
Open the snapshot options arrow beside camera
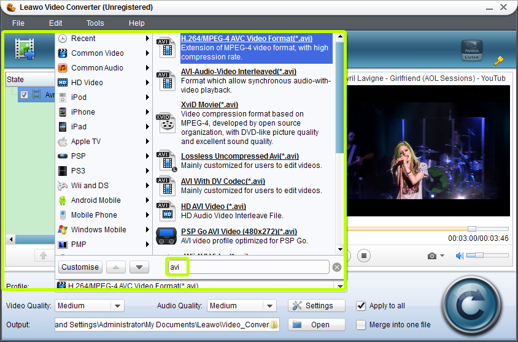442,256
